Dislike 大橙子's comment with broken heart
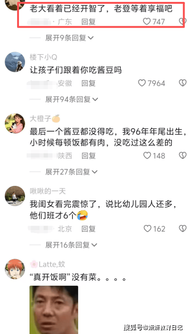 [x=182, y=156]
